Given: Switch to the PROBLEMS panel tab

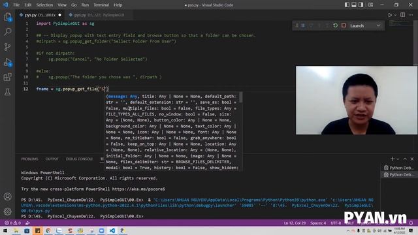Looking at the screenshot, I should pyautogui.click(x=29, y=159).
